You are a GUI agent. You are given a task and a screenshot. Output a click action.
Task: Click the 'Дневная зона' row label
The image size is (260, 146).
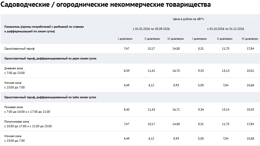point(14,68)
